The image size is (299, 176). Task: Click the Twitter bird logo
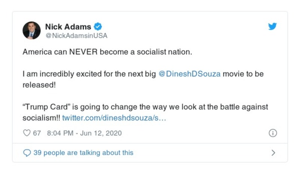272,26
